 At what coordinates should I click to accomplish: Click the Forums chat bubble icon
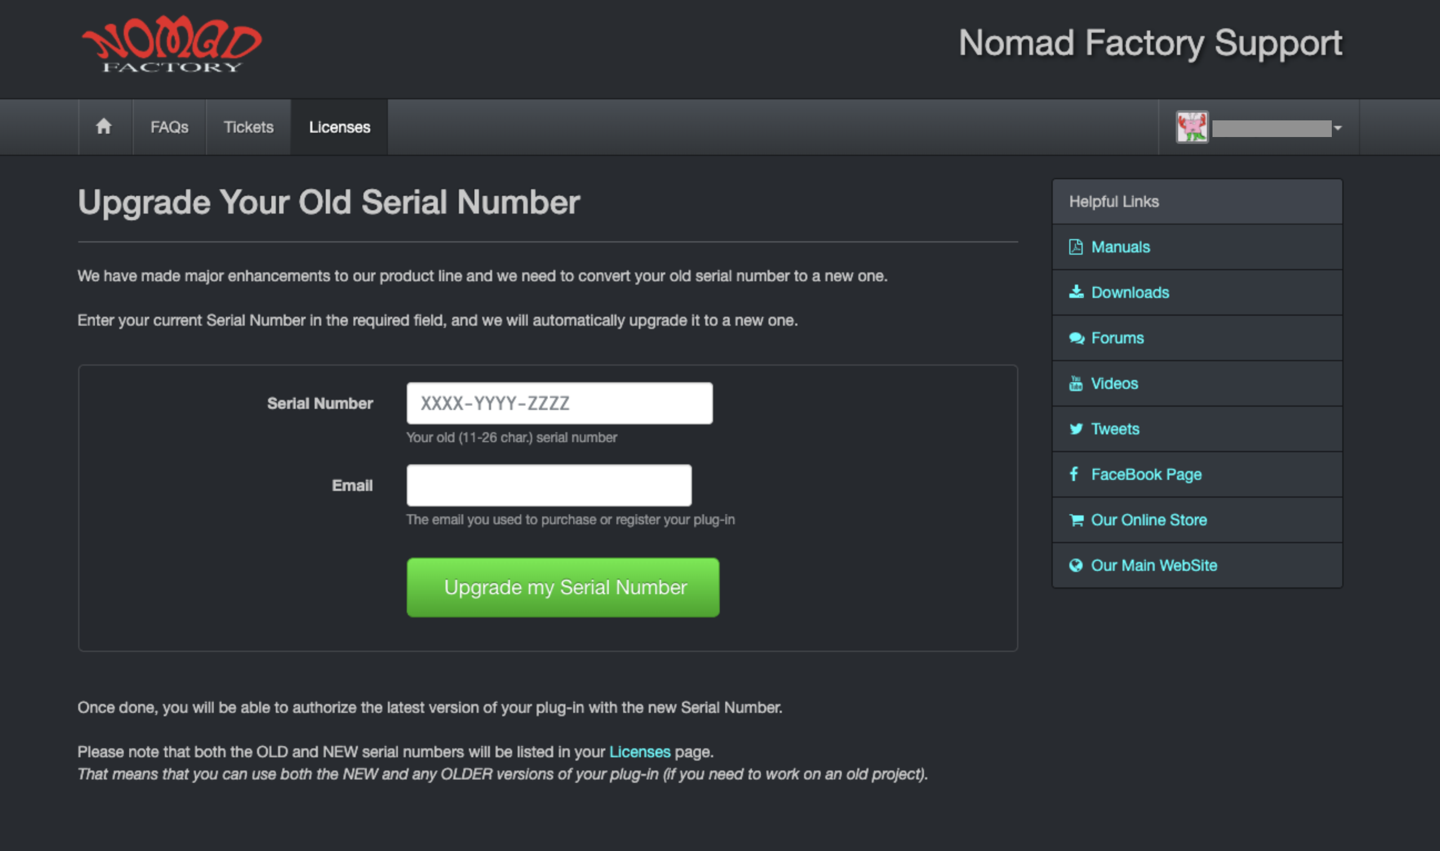click(x=1077, y=338)
